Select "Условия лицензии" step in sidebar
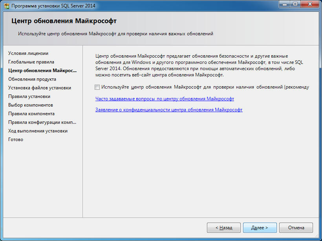Viewport: 322px width, 241px height. 28,53
